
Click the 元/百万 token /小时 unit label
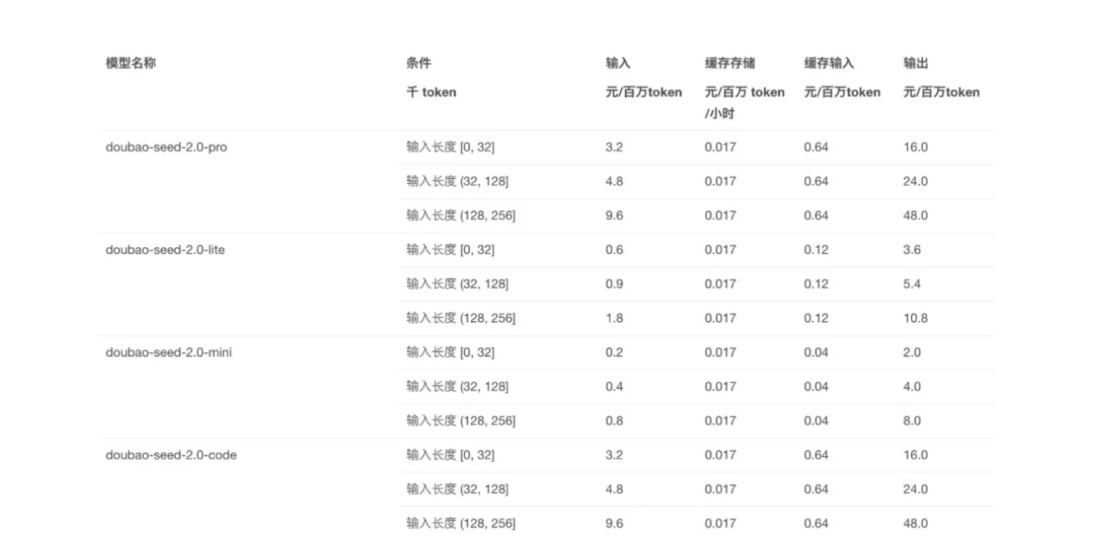coord(745,103)
